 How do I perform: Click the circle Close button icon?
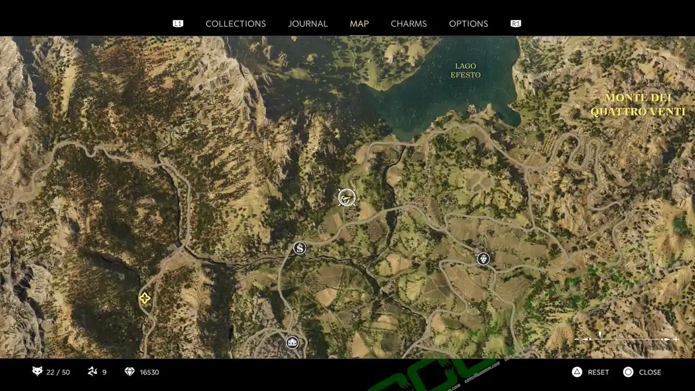tap(628, 372)
